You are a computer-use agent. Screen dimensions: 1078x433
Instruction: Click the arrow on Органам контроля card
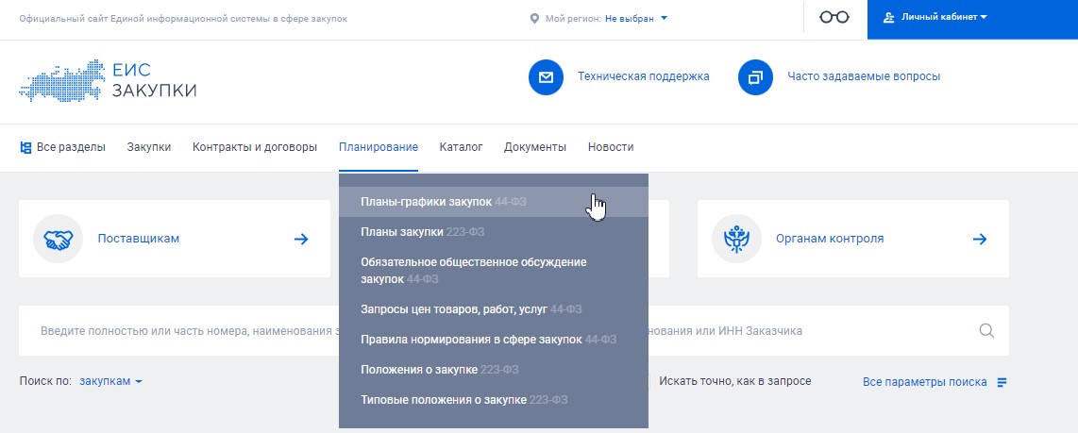coord(980,240)
